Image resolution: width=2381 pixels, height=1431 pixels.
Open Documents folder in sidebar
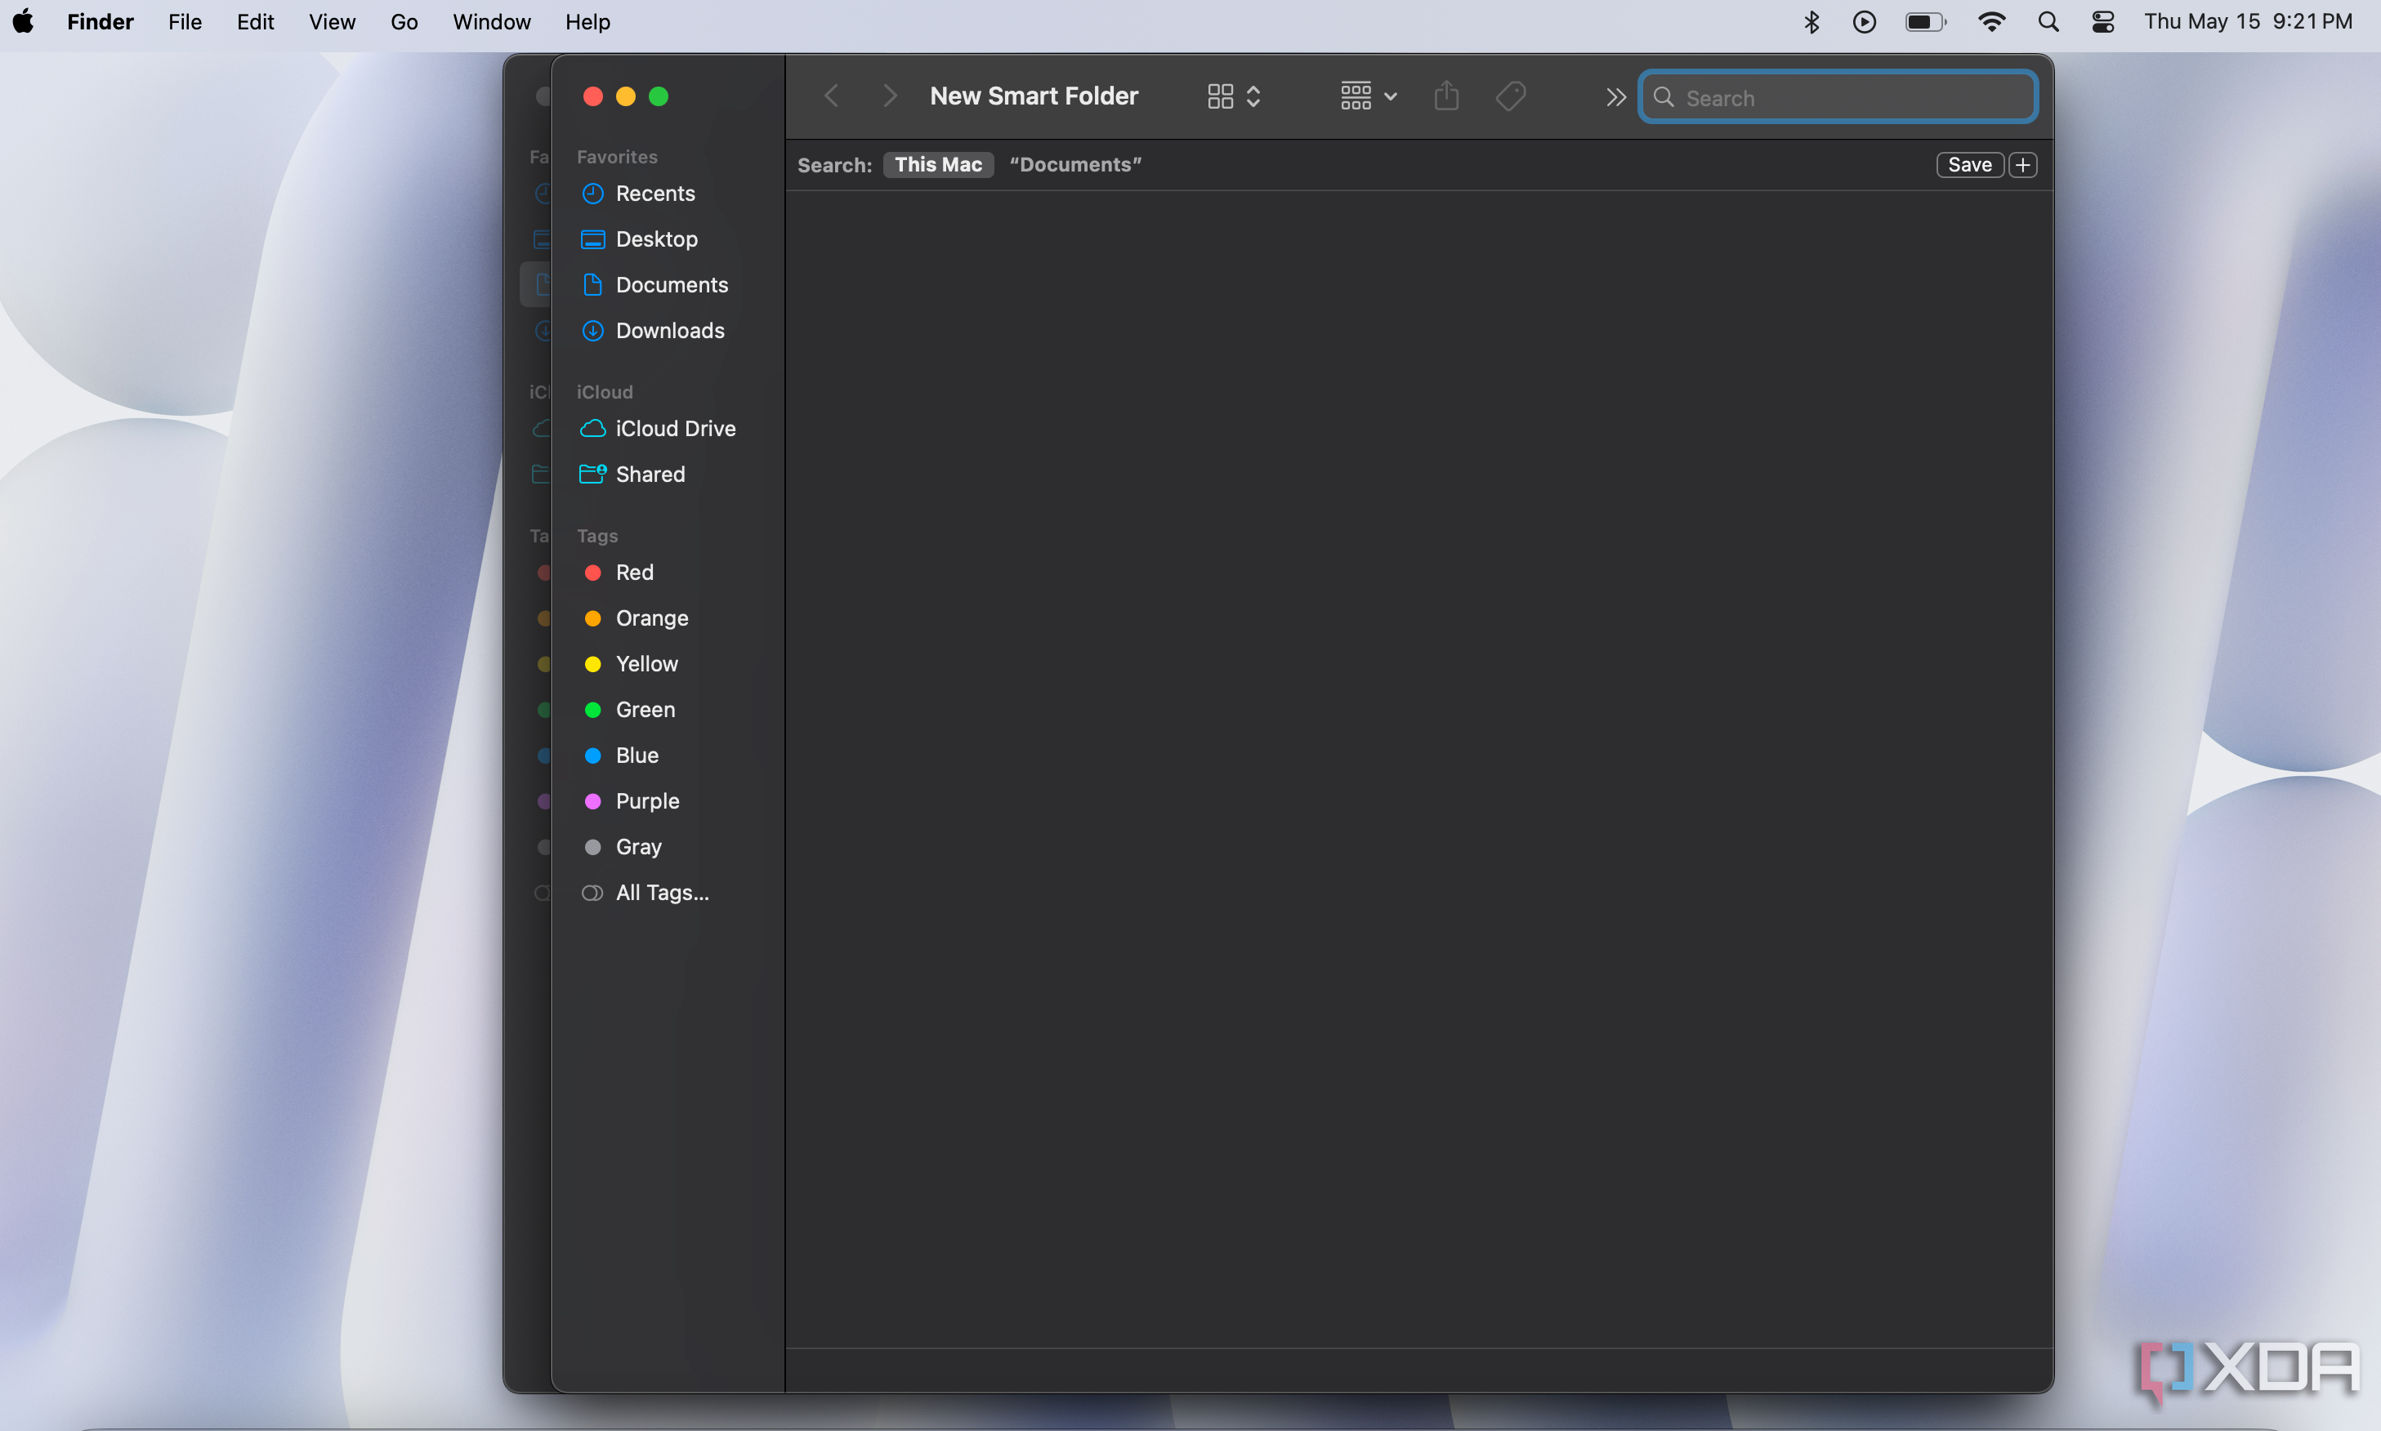[656, 284]
